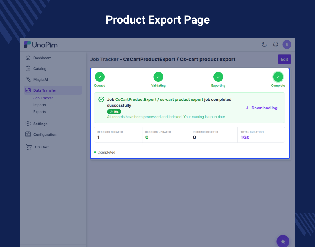Open notifications bell icon

point(276,44)
